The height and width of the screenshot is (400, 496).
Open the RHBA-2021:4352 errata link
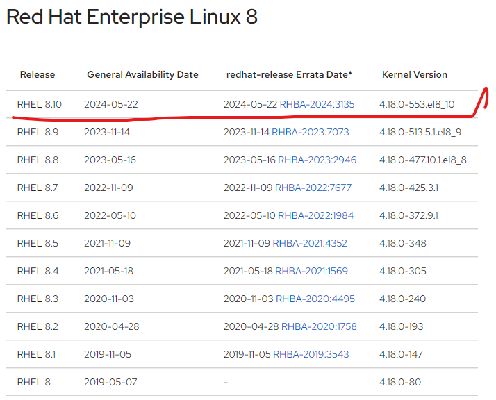click(x=310, y=244)
